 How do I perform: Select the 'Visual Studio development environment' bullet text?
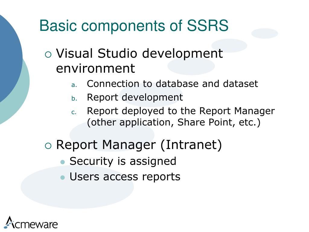pos(139,60)
